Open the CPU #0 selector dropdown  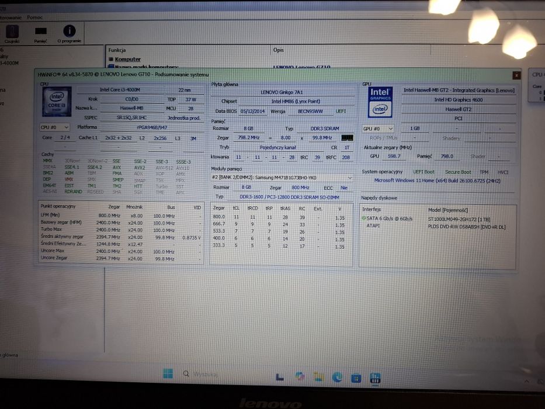pyautogui.click(x=55, y=127)
